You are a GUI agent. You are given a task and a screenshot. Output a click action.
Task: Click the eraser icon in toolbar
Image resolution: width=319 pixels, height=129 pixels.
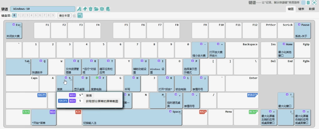pyautogui.click(x=85, y=9)
